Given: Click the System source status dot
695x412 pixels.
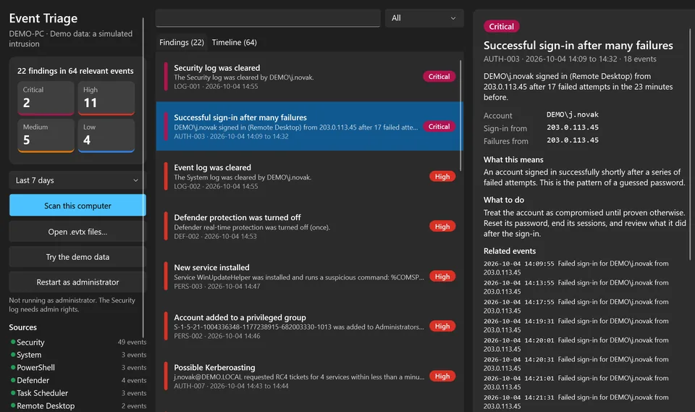Looking at the screenshot, I should tap(13, 355).
